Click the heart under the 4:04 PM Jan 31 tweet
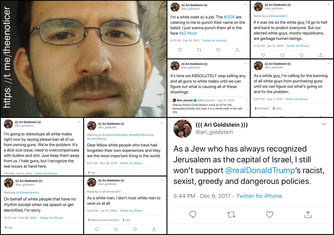The height and width of the screenshot is (235, 334). point(135,229)
